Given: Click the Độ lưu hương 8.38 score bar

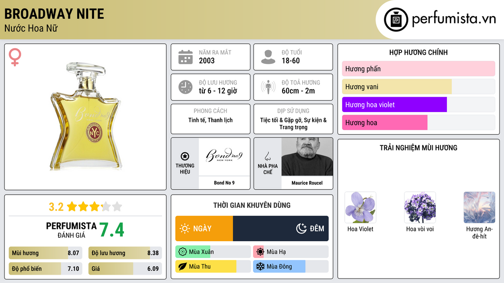Looking at the screenshot, I should pos(125,253).
